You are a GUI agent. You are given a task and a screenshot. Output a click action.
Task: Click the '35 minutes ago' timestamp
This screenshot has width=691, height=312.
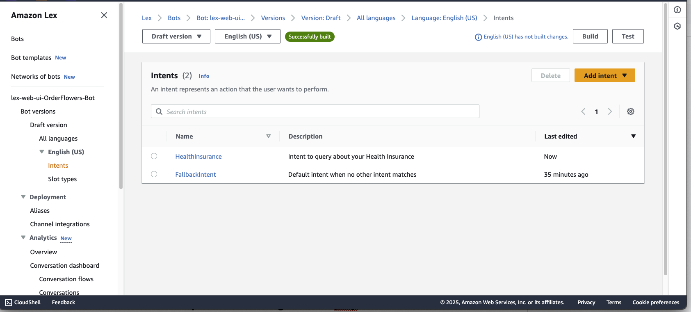pos(566,175)
